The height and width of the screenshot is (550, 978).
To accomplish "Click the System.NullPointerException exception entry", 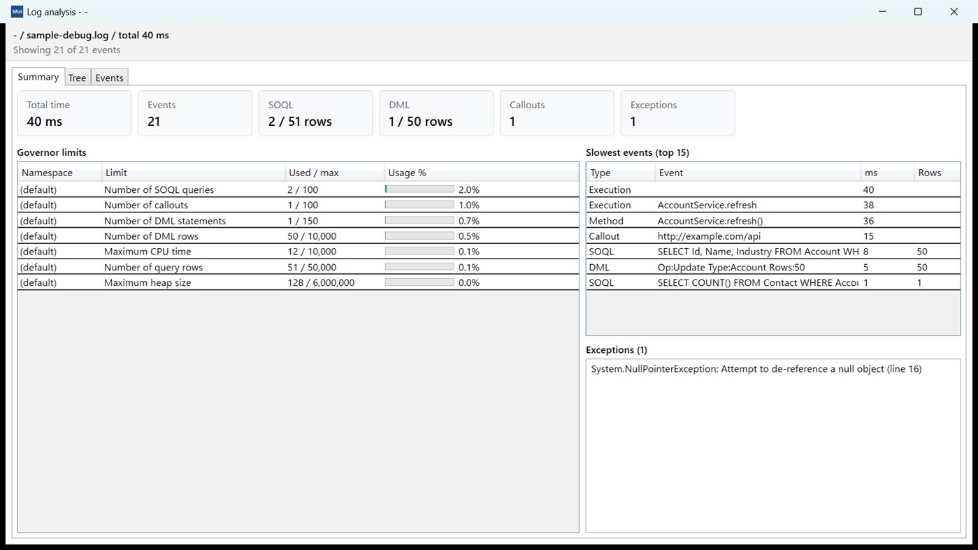I will pos(756,369).
